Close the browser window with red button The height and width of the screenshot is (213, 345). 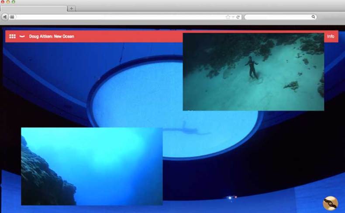point(3,2)
